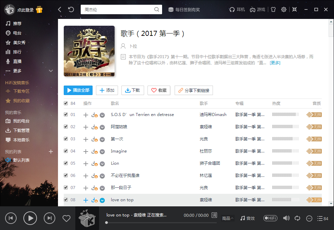Select 本地音乐 in the sidebar
This screenshot has height=230, width=334.
coord(21,140)
